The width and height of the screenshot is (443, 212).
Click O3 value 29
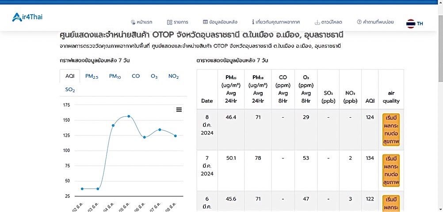point(306,117)
